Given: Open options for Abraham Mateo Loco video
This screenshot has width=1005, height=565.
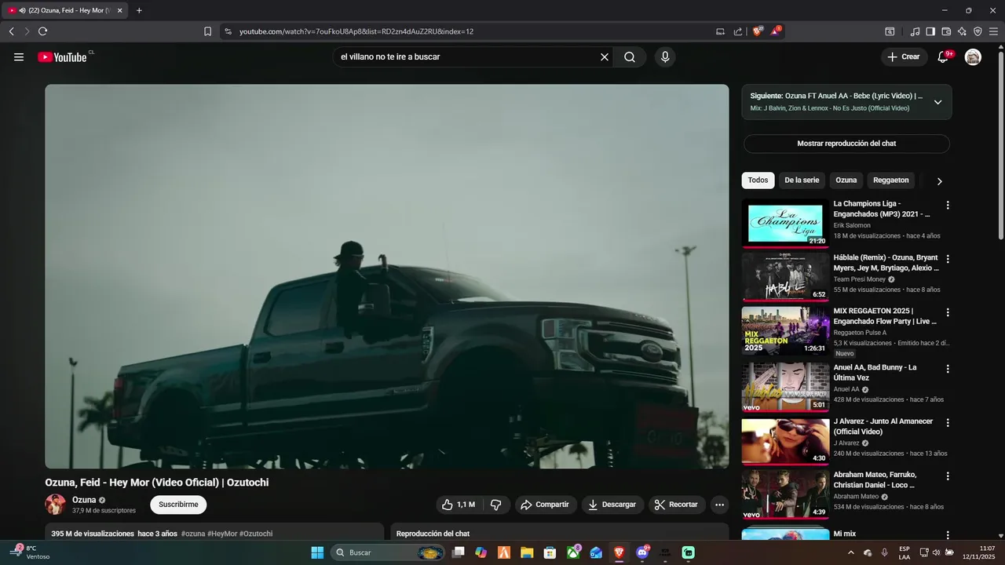Looking at the screenshot, I should [x=948, y=476].
